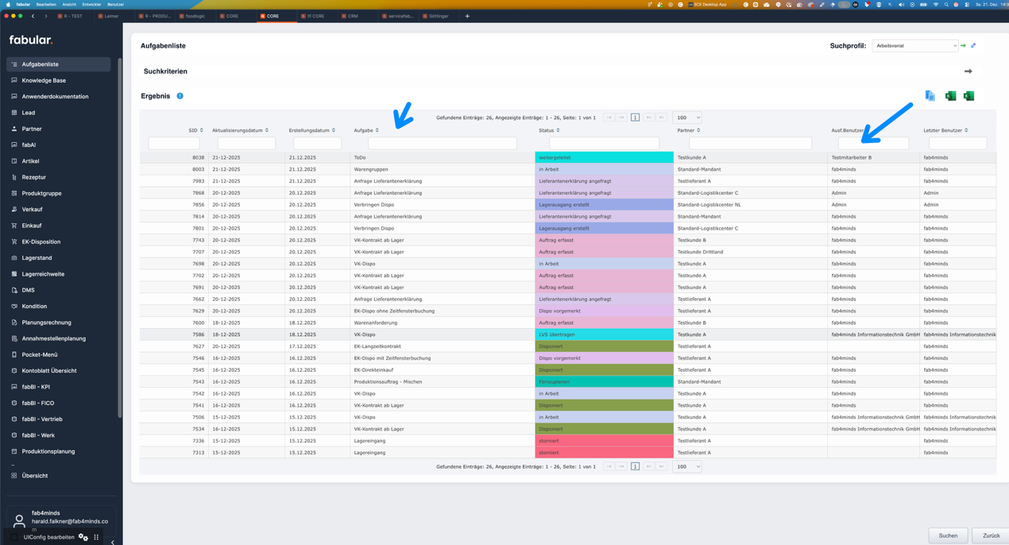1009x545 pixels.
Task: Switch to the CRM browser tab
Action: click(x=352, y=16)
